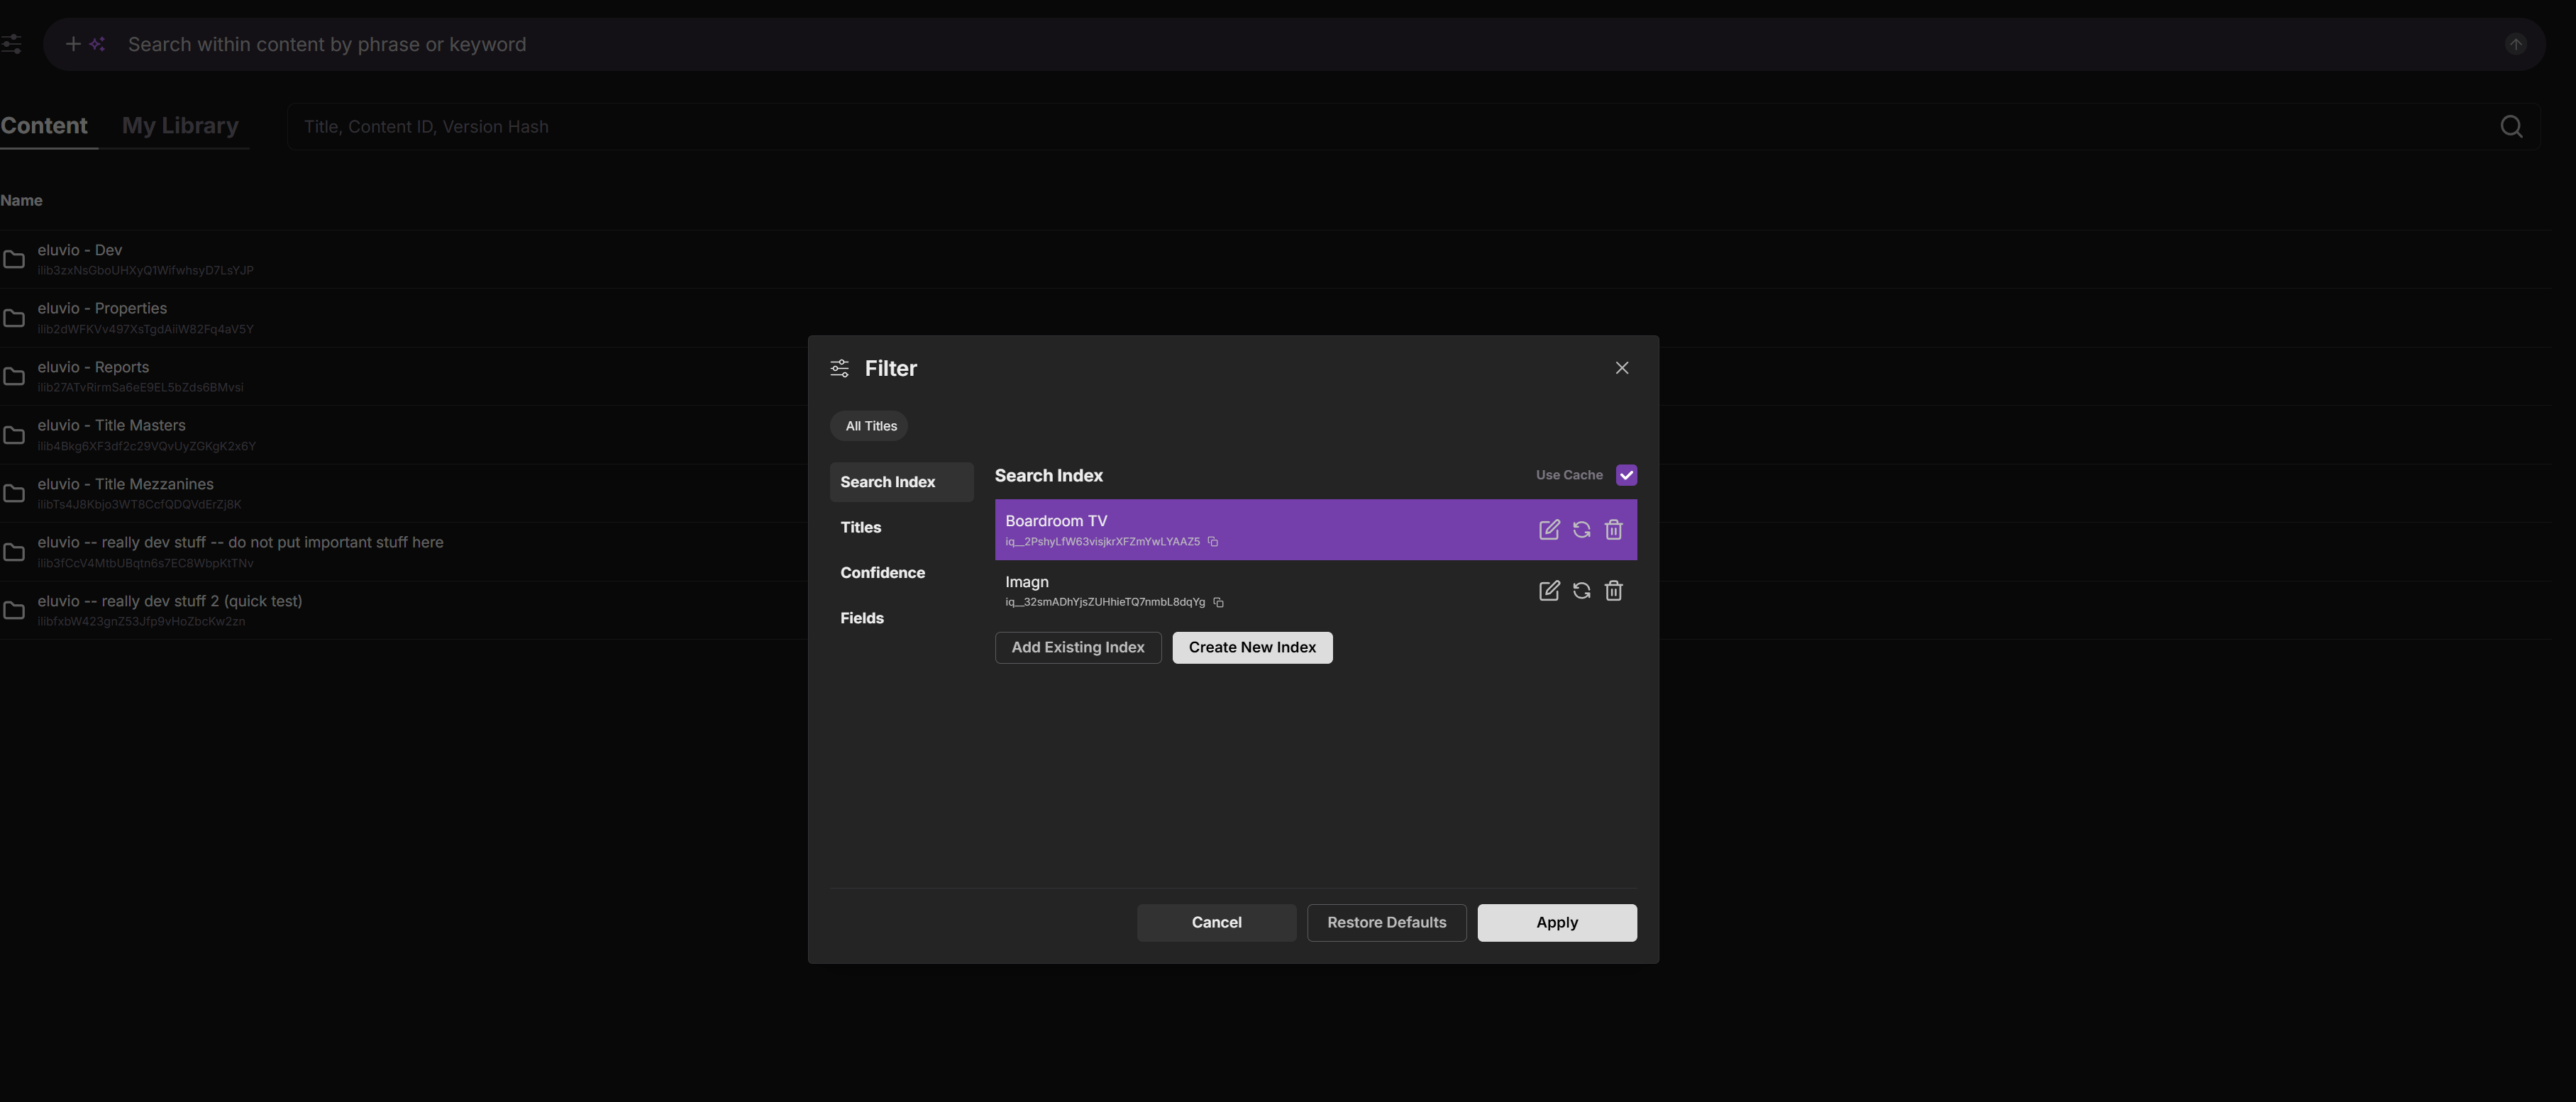This screenshot has height=1102, width=2576.
Task: Click the Filter dialog title icon
Action: click(x=839, y=369)
